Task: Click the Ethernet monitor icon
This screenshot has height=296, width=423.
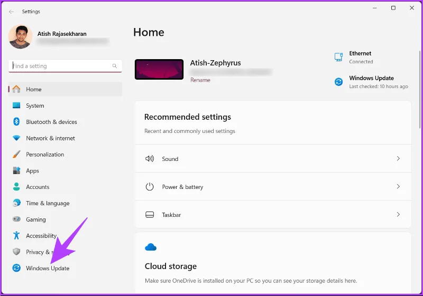Action: coord(338,57)
